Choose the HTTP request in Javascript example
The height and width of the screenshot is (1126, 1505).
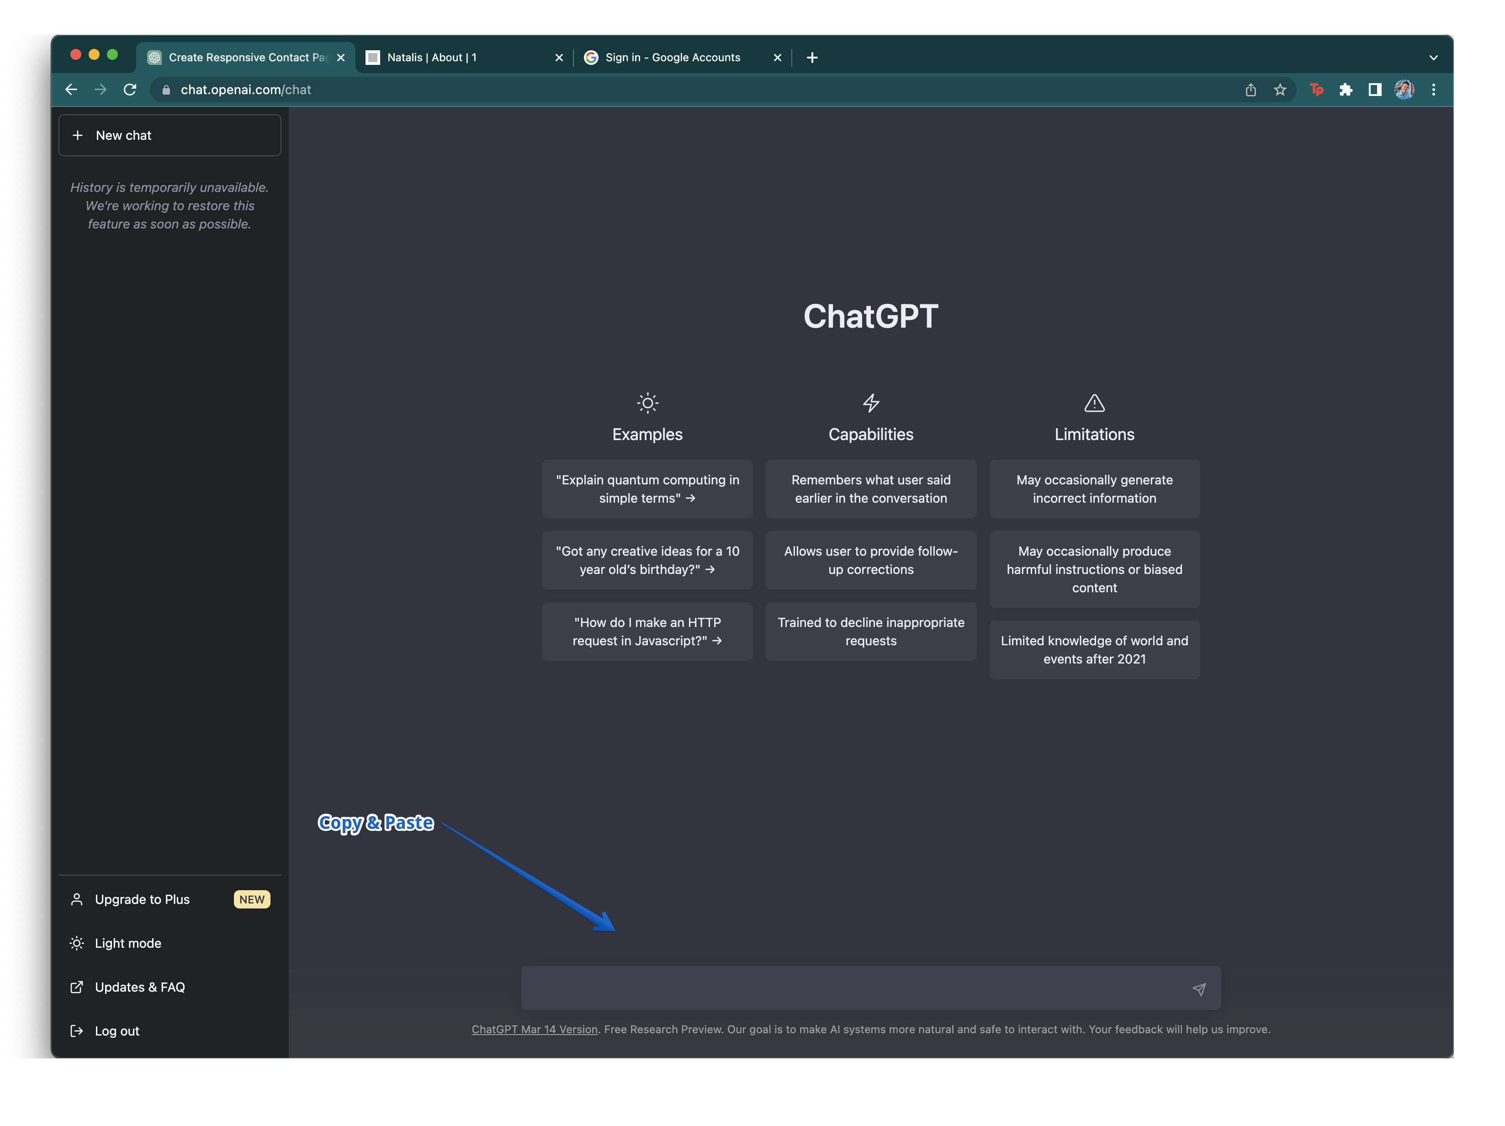[647, 632]
